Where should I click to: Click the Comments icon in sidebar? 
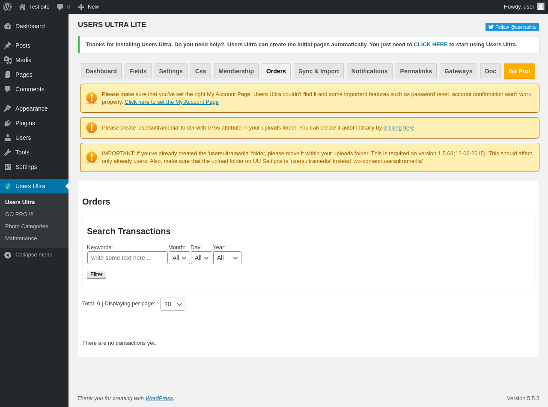[8, 89]
